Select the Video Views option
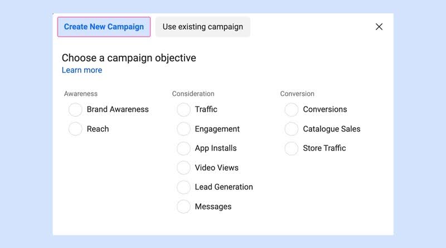The height and width of the screenshot is (248, 446). tap(183, 168)
